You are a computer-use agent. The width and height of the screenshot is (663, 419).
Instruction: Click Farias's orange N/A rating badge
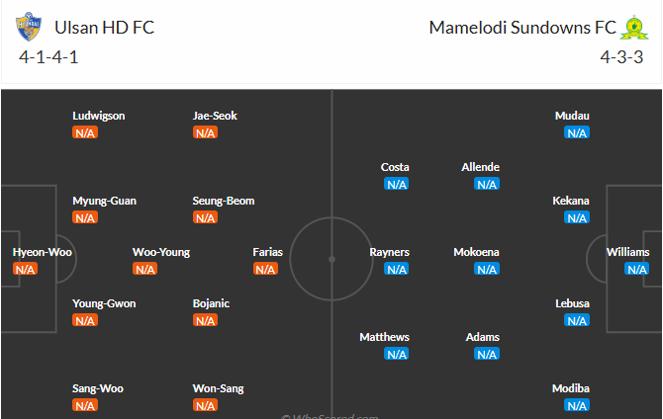(265, 269)
